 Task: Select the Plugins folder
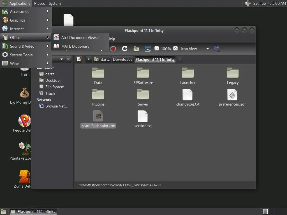(x=98, y=98)
